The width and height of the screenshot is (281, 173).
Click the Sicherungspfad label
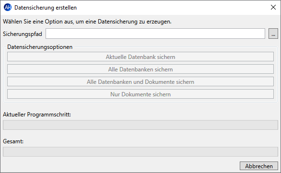23,34
